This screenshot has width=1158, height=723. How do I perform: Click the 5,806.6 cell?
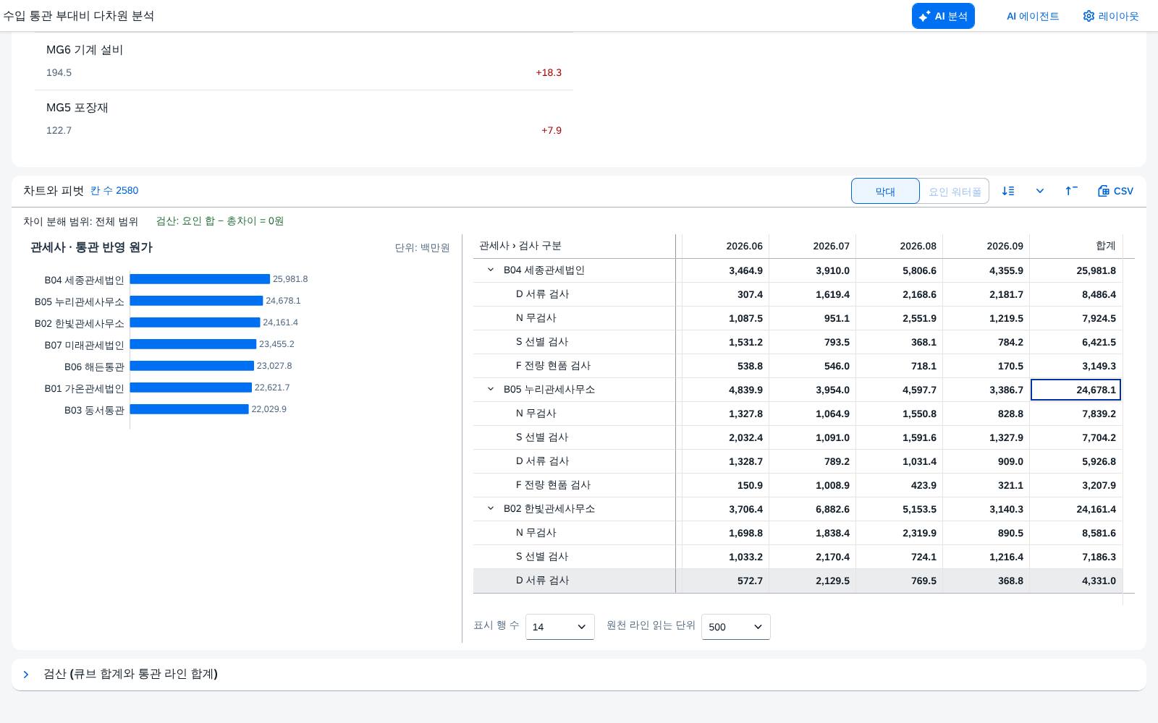[x=899, y=270]
